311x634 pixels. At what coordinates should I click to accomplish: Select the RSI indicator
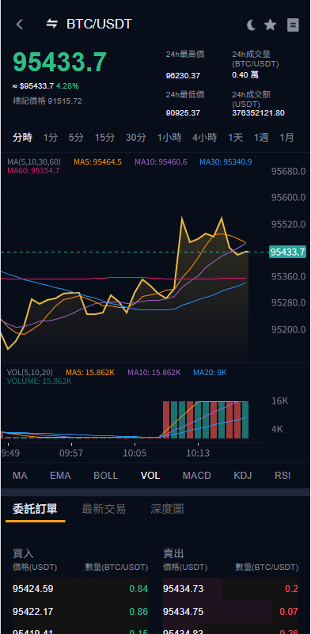click(x=283, y=476)
